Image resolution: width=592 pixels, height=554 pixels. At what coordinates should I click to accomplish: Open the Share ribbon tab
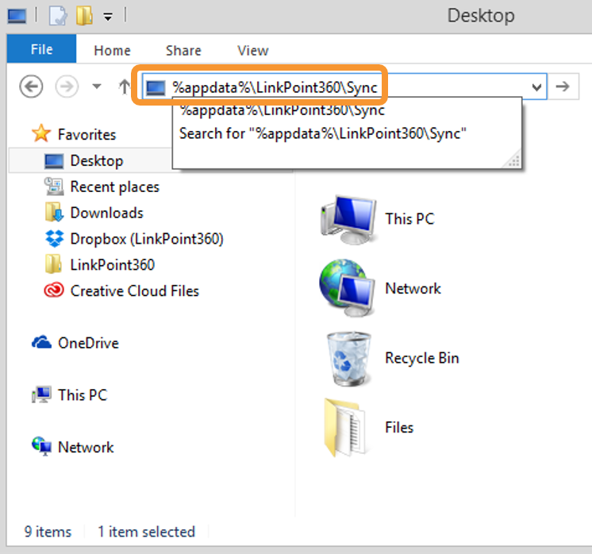[x=183, y=50]
